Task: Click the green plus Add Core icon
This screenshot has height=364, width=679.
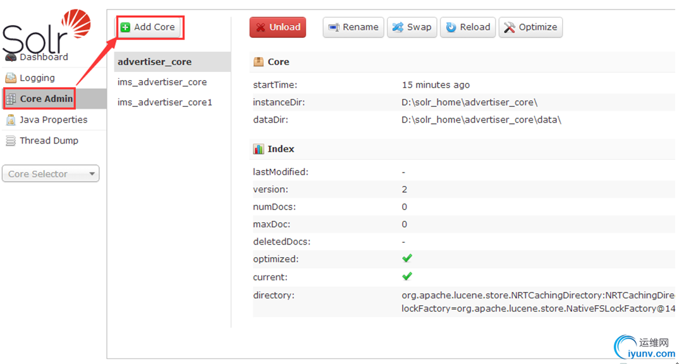Action: tap(125, 27)
